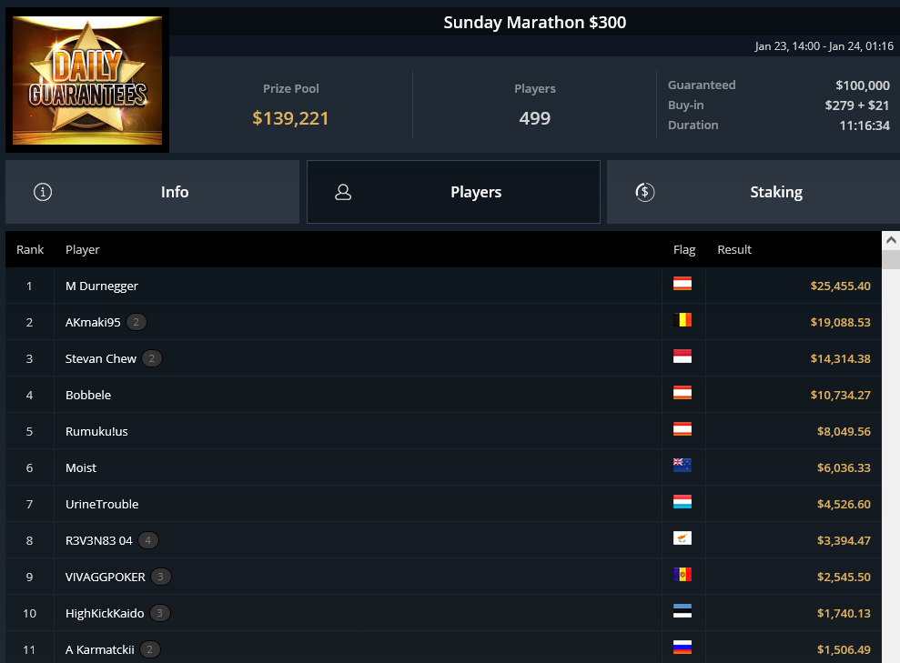Click the info circle icon

(43, 192)
